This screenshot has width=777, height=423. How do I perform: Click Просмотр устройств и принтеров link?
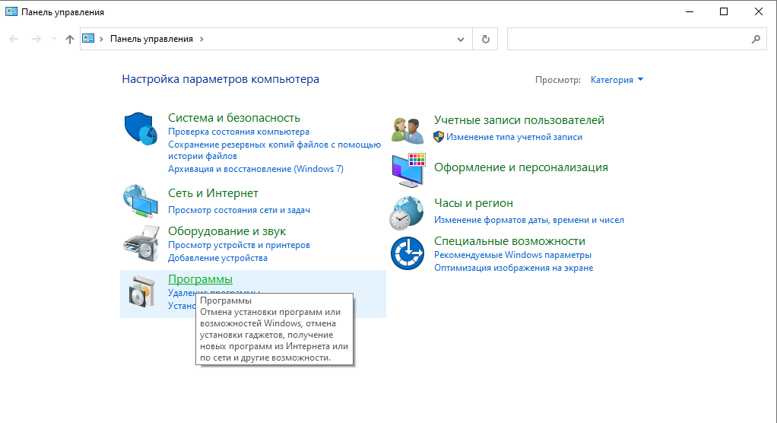point(239,245)
